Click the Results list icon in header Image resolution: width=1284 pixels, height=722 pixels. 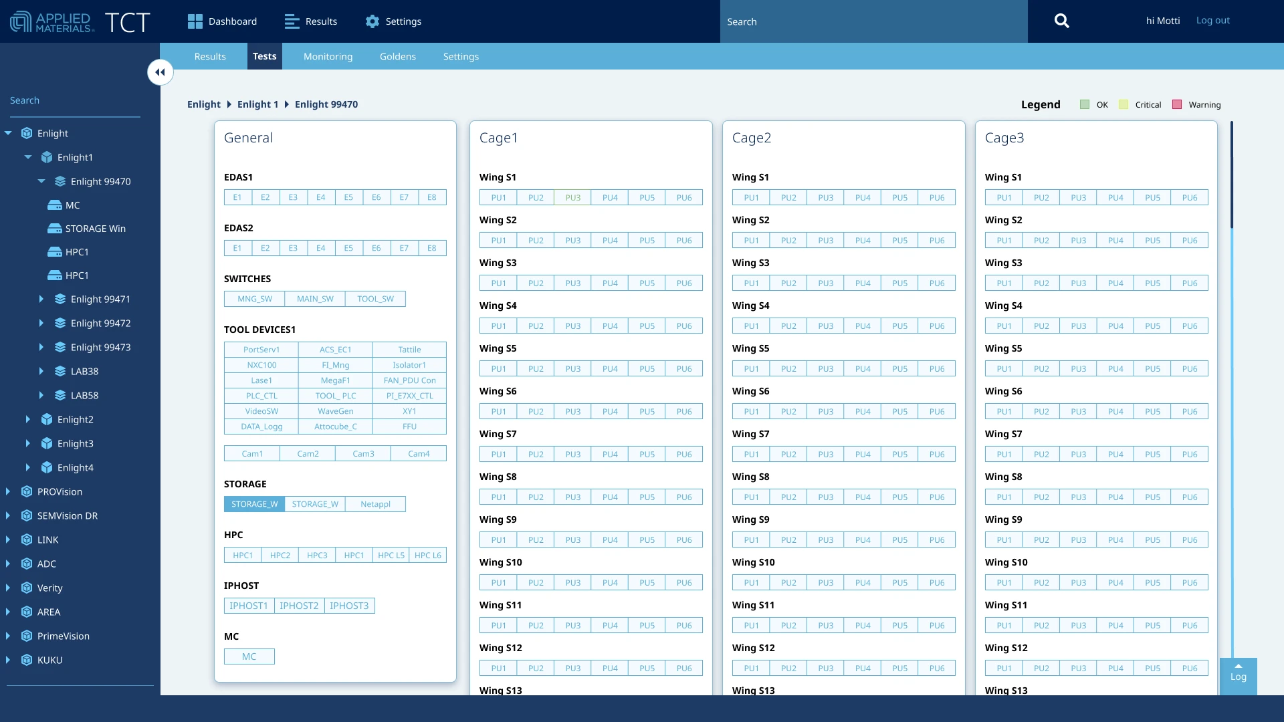pos(292,21)
